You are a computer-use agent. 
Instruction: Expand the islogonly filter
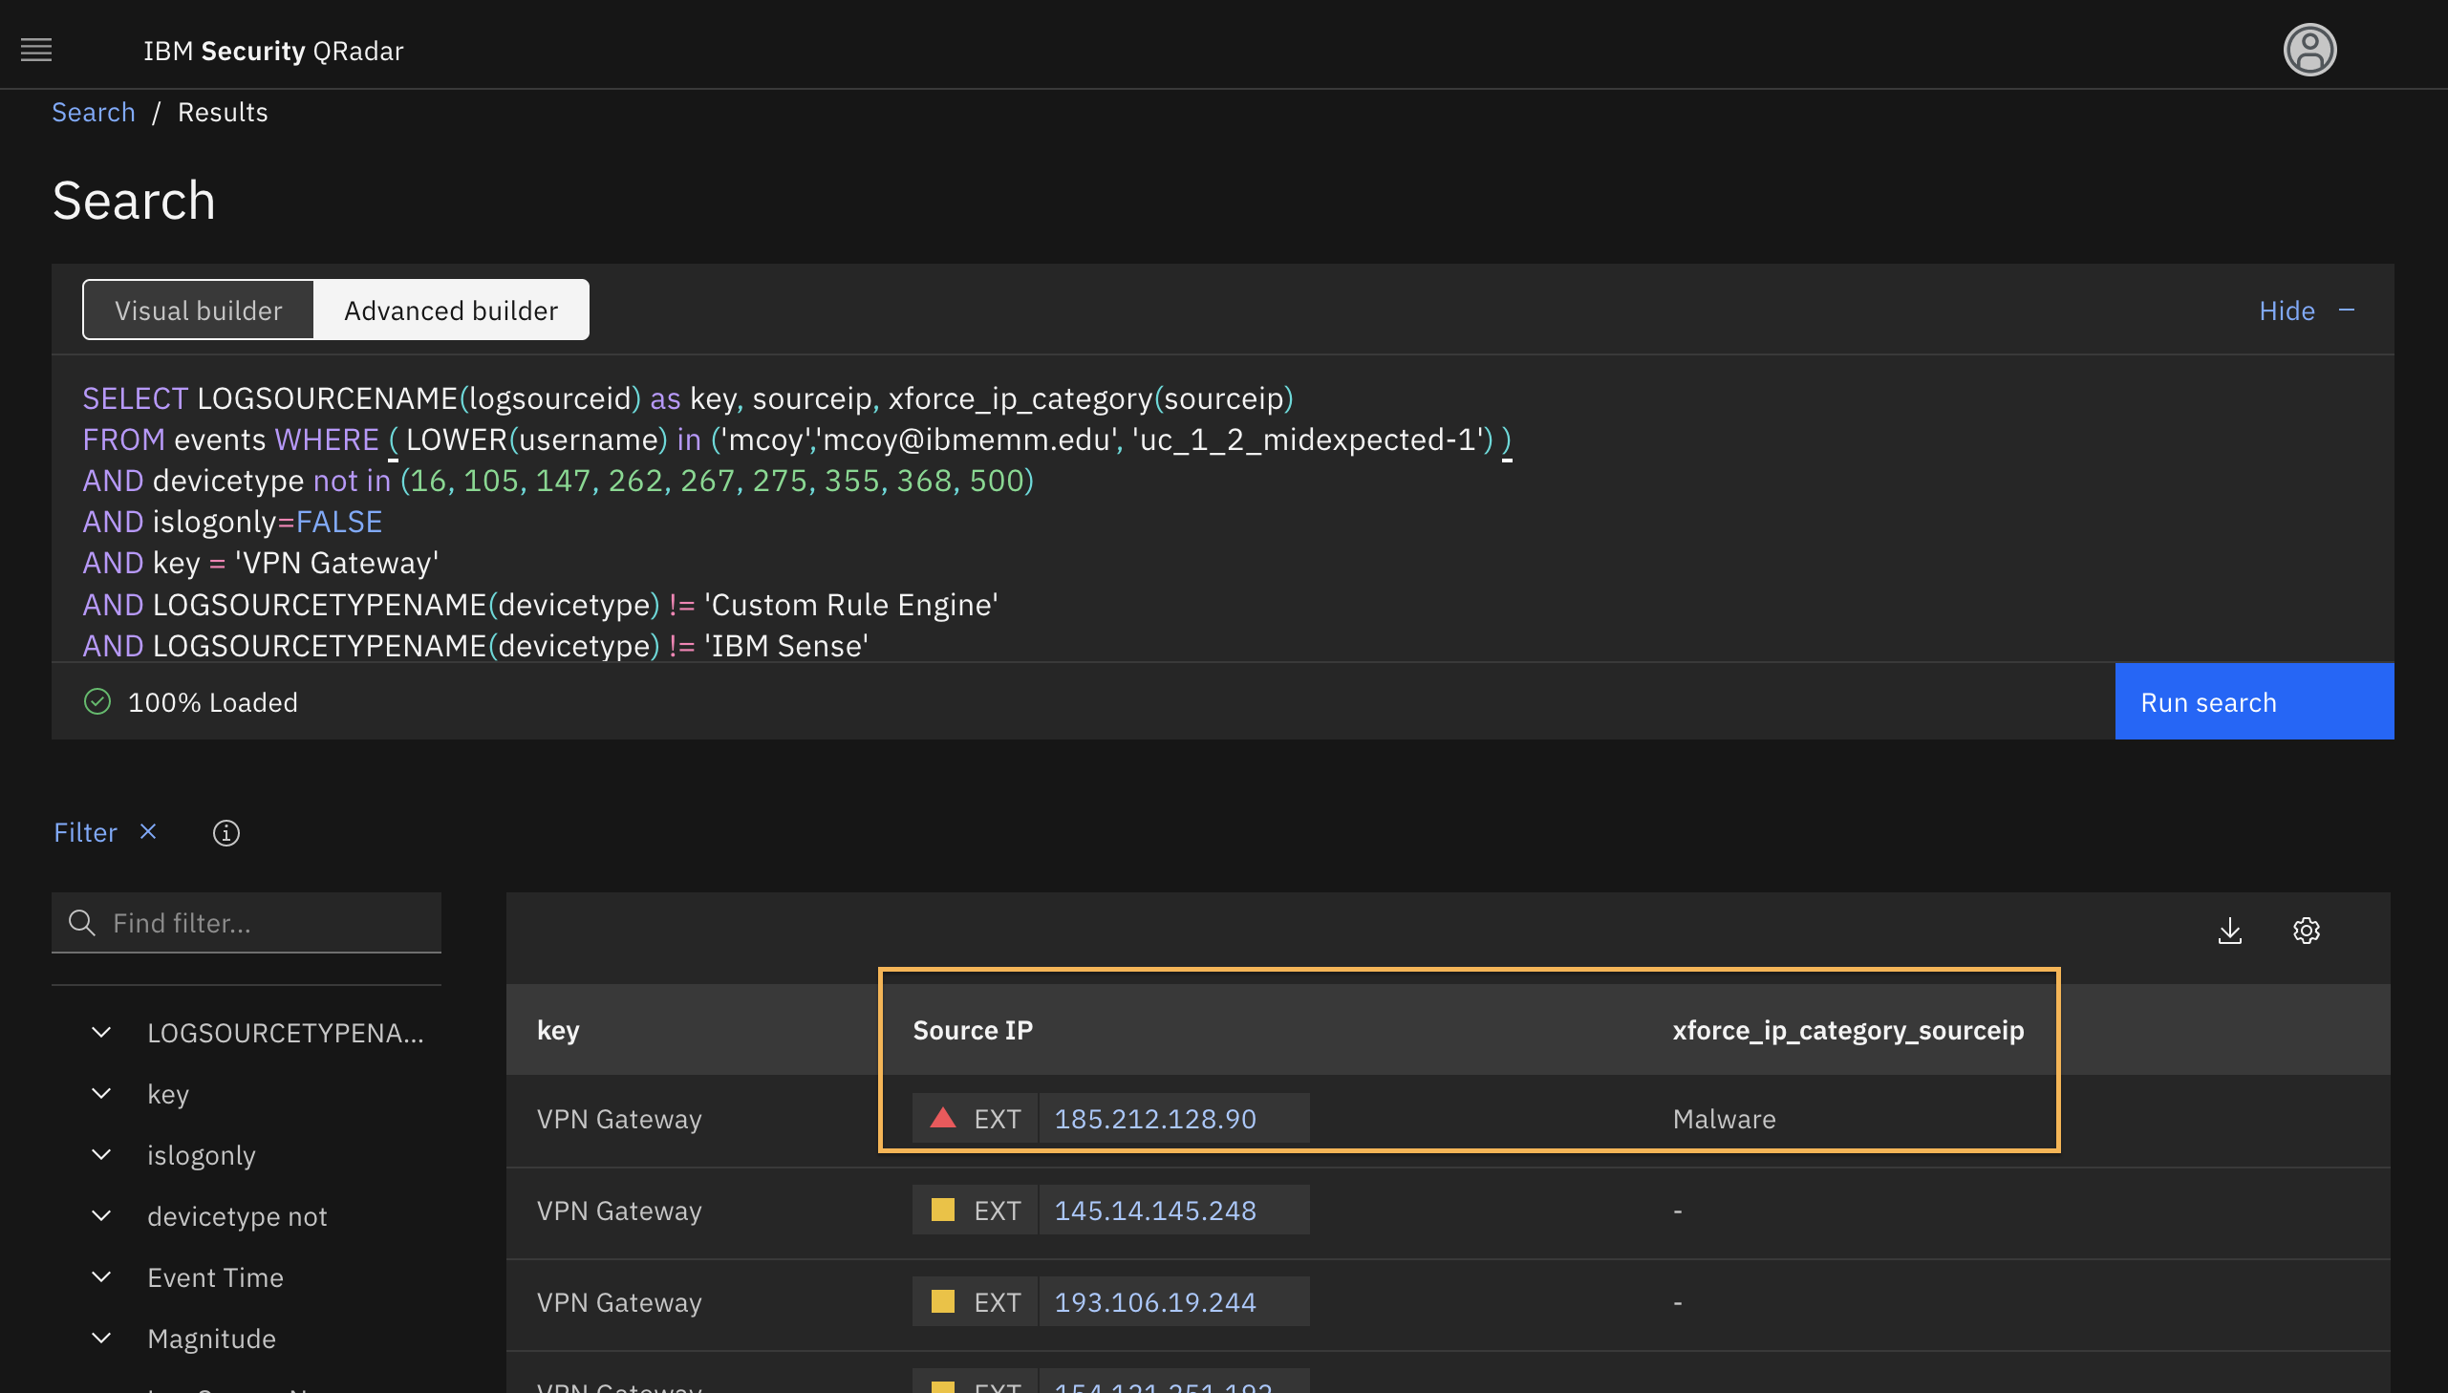click(101, 1155)
